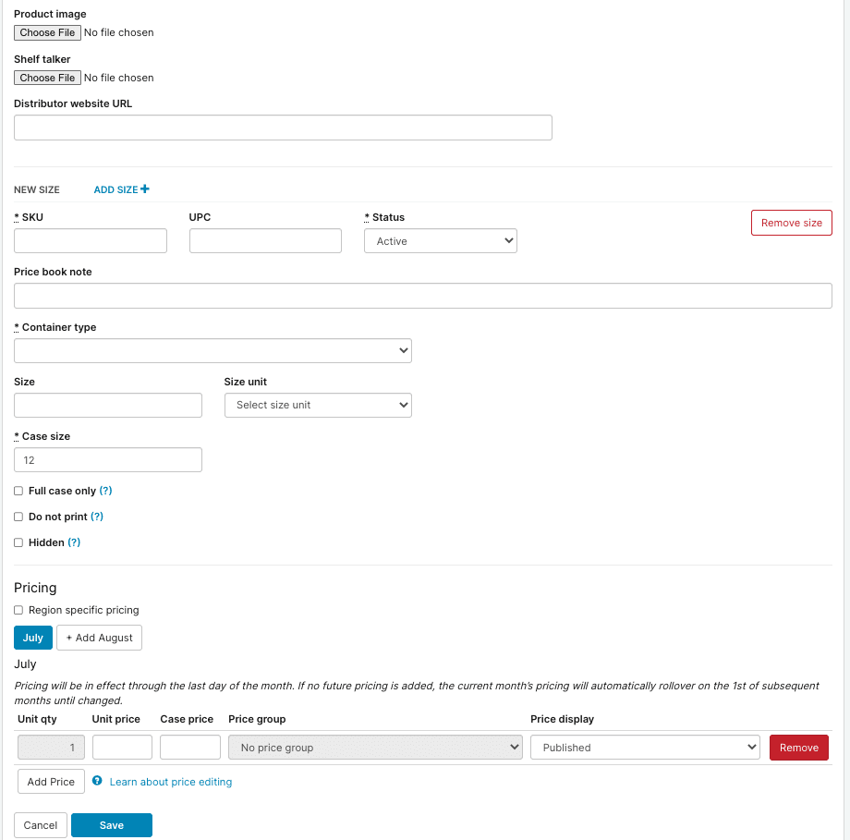
Task: Click the Remove size button
Action: point(791,223)
